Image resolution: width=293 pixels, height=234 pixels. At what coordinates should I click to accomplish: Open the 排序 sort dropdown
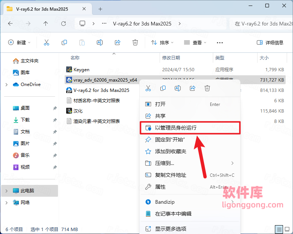click(x=162, y=42)
